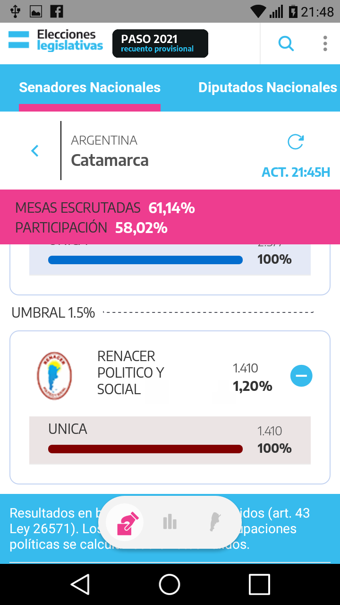Tap the Elecciones legislativas logo

56,40
